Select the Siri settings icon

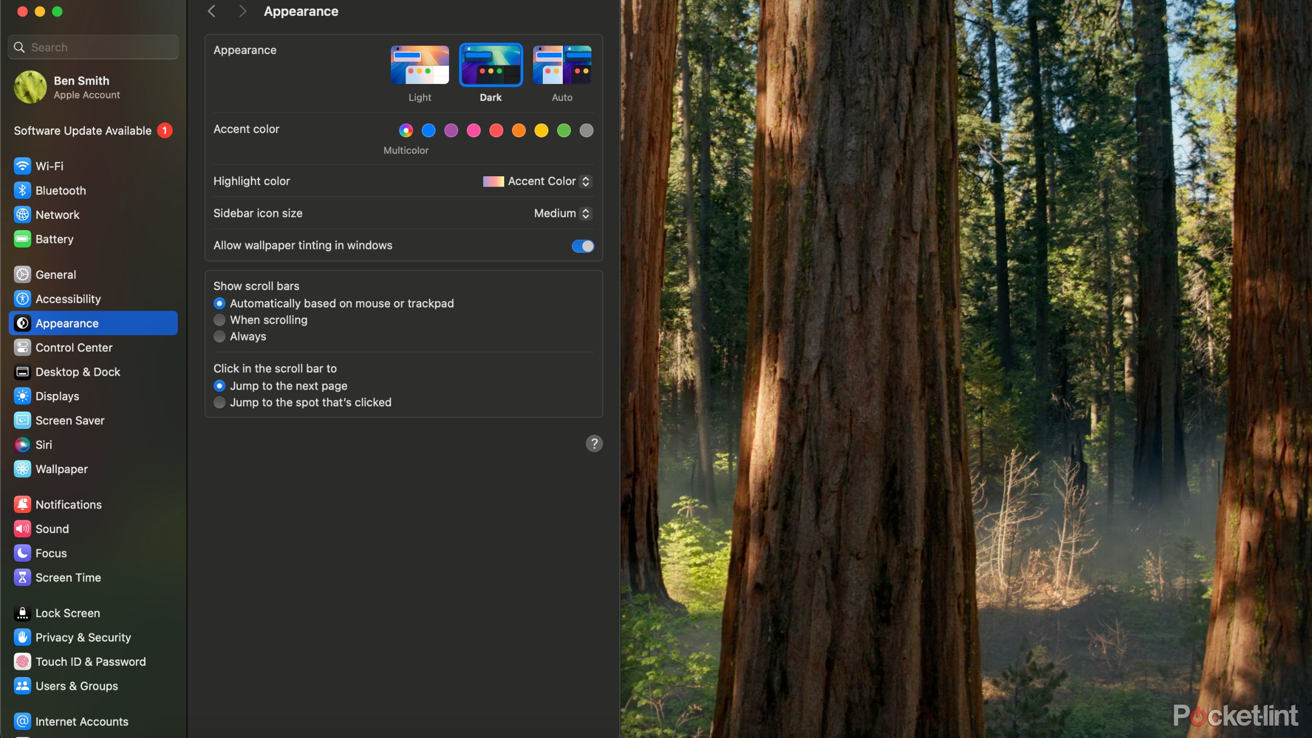pos(23,443)
